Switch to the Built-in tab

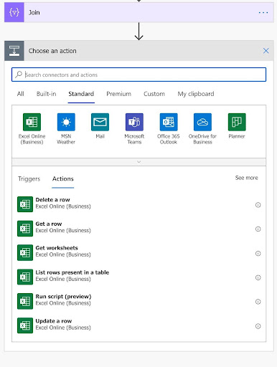pos(46,94)
